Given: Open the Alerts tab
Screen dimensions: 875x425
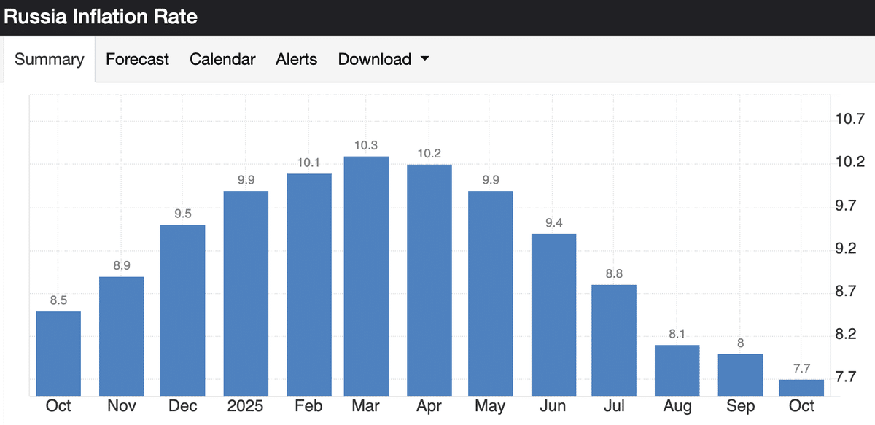Looking at the screenshot, I should pyautogui.click(x=296, y=60).
